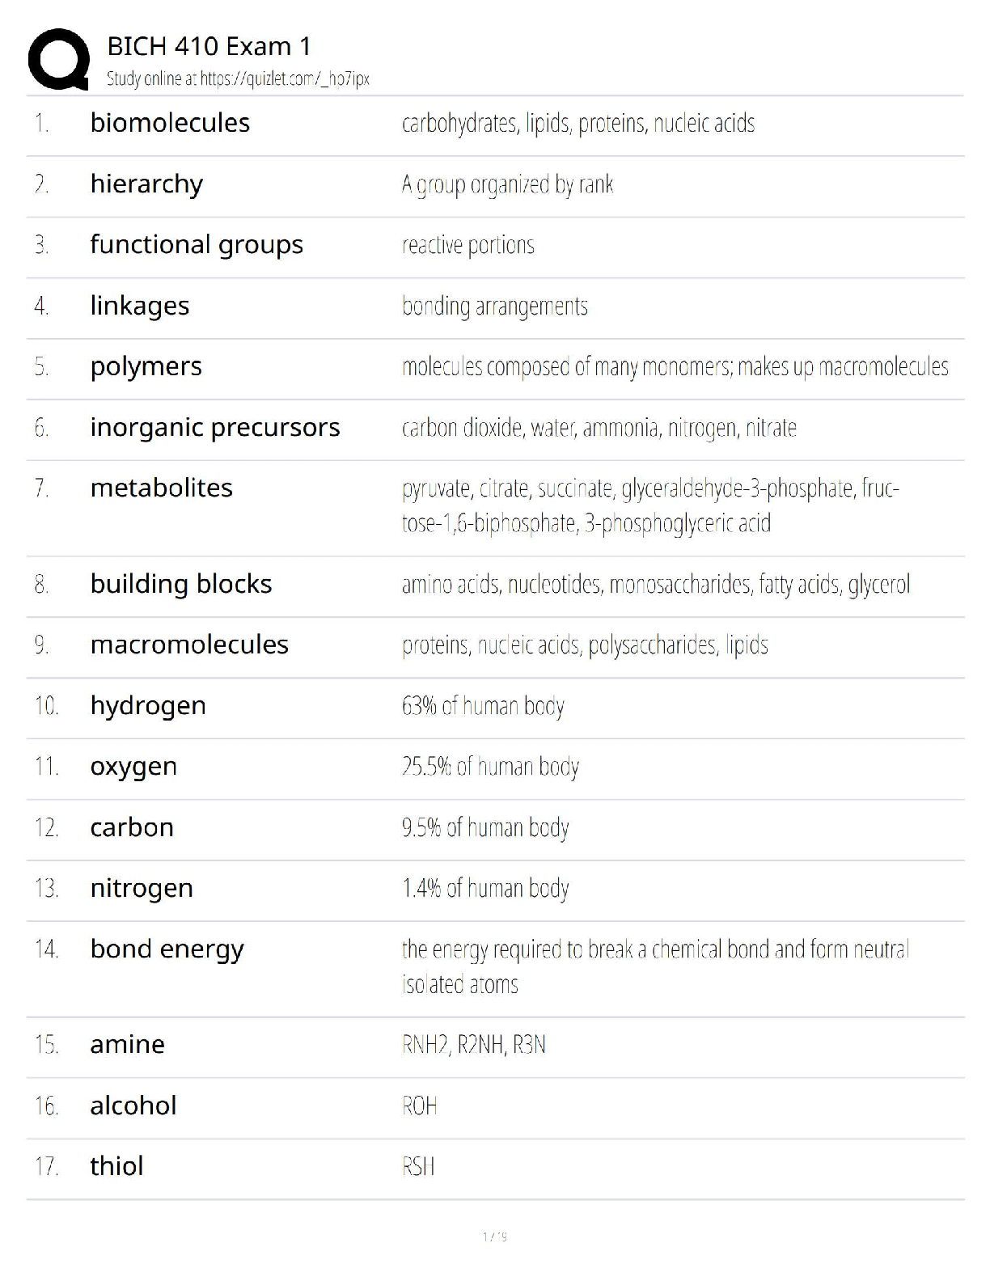Select the metabolites definition text

tap(649, 505)
